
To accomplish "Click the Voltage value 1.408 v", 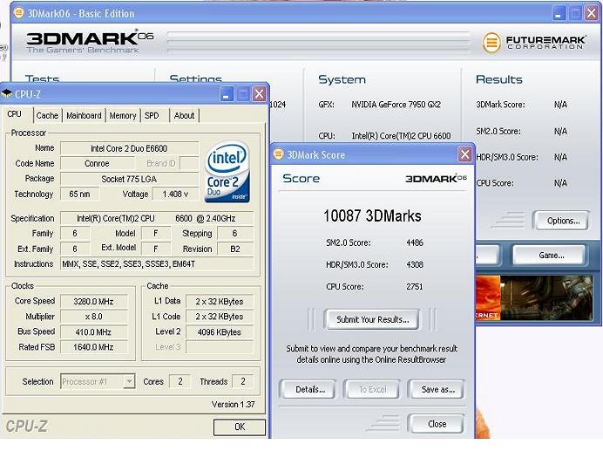I will (175, 194).
